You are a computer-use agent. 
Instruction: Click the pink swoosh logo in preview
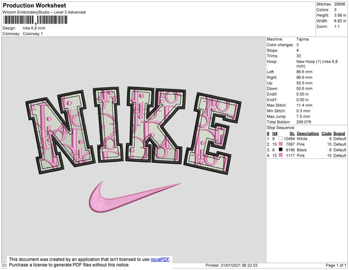point(135,197)
